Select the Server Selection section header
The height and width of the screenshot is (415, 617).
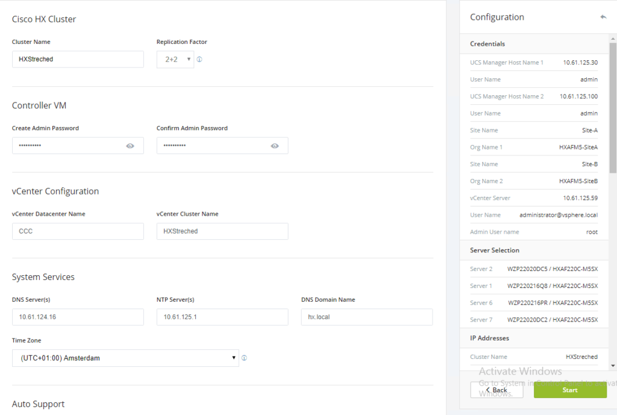(x=535, y=250)
